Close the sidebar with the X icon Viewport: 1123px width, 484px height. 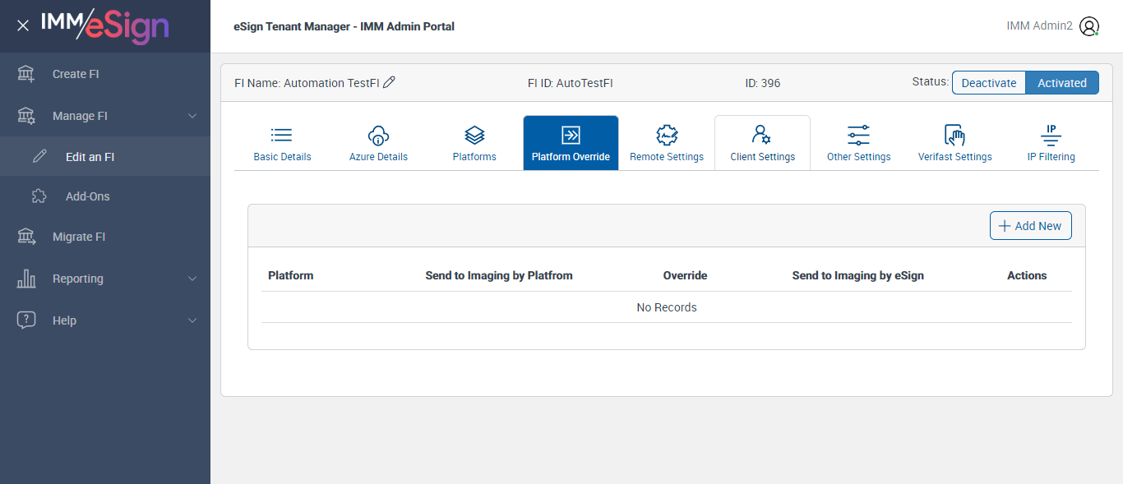pos(23,25)
